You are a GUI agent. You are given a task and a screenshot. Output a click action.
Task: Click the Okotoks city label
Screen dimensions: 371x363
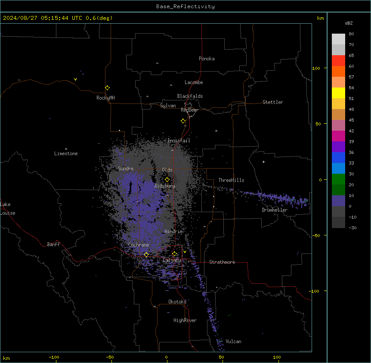(177, 302)
